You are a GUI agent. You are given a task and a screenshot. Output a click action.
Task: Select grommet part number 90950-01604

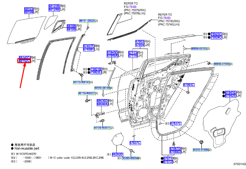point(201,150)
